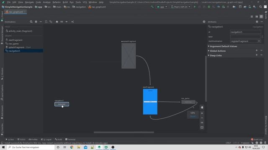Click the navigation5 nested graph node

[62, 104]
